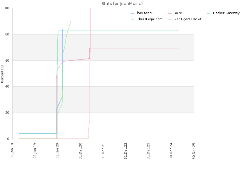This screenshot has width=246, height=185.
Task: Select the 01.Jan.18 x-axis date label
Action: [x=12, y=151]
